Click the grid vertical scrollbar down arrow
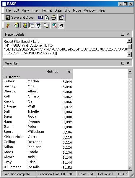Screen dimensions: 135x178 coord(130,168)
